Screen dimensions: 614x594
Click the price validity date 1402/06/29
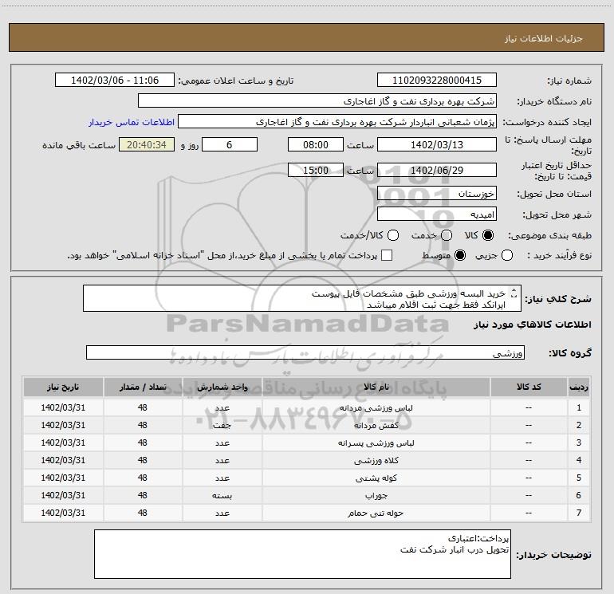pos(437,170)
